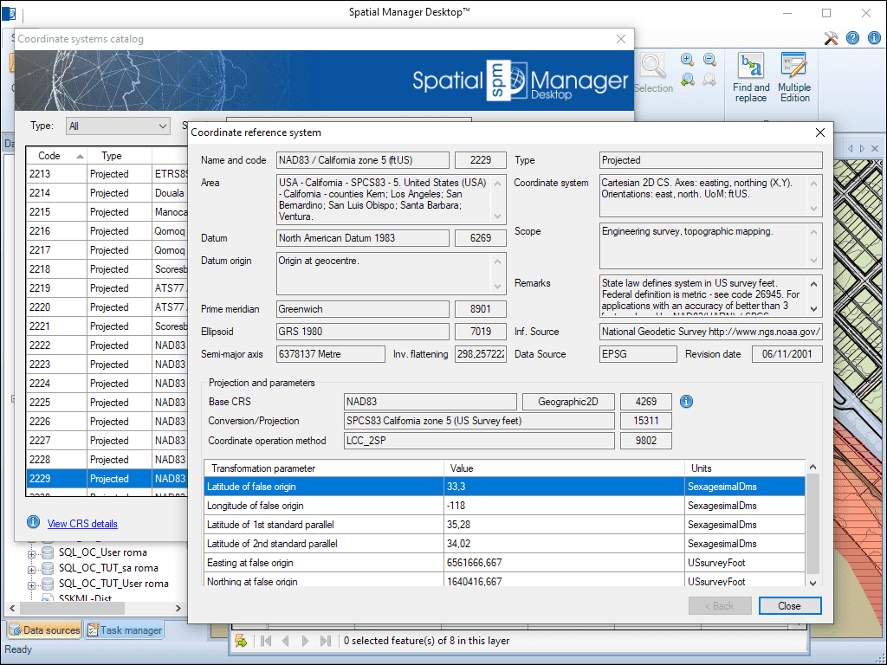Click the Selection magnifier icon
The height and width of the screenshot is (665, 887).
653,67
